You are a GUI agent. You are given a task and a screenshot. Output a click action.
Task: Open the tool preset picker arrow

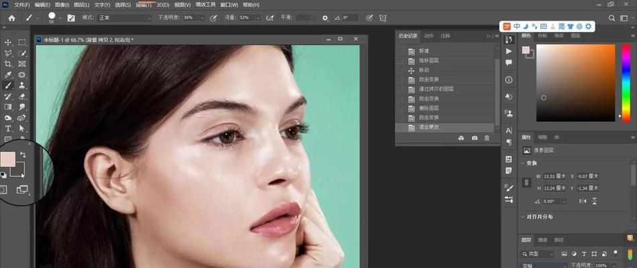(x=38, y=18)
